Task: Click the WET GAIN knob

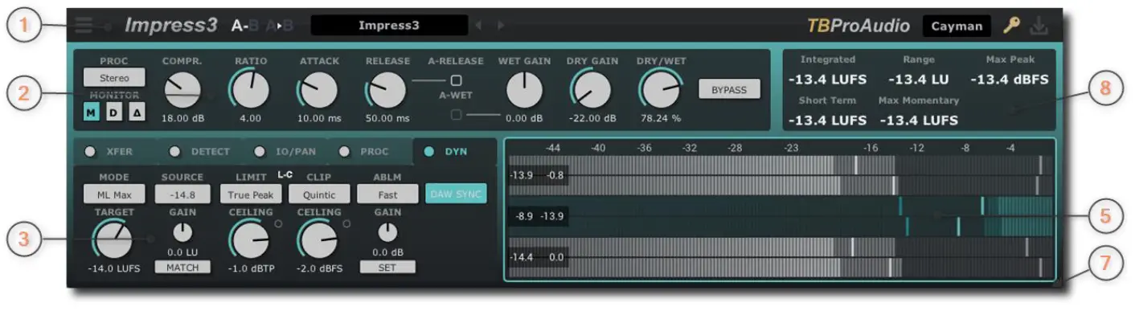Action: point(525,89)
